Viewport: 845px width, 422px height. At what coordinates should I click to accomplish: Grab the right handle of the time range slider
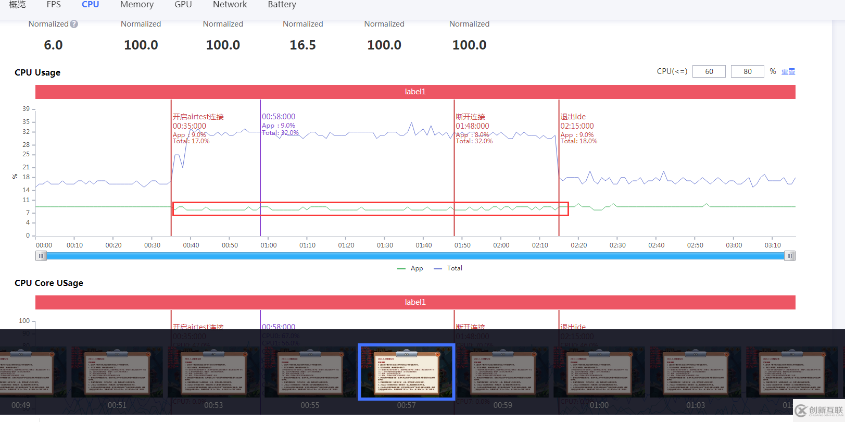(x=790, y=256)
